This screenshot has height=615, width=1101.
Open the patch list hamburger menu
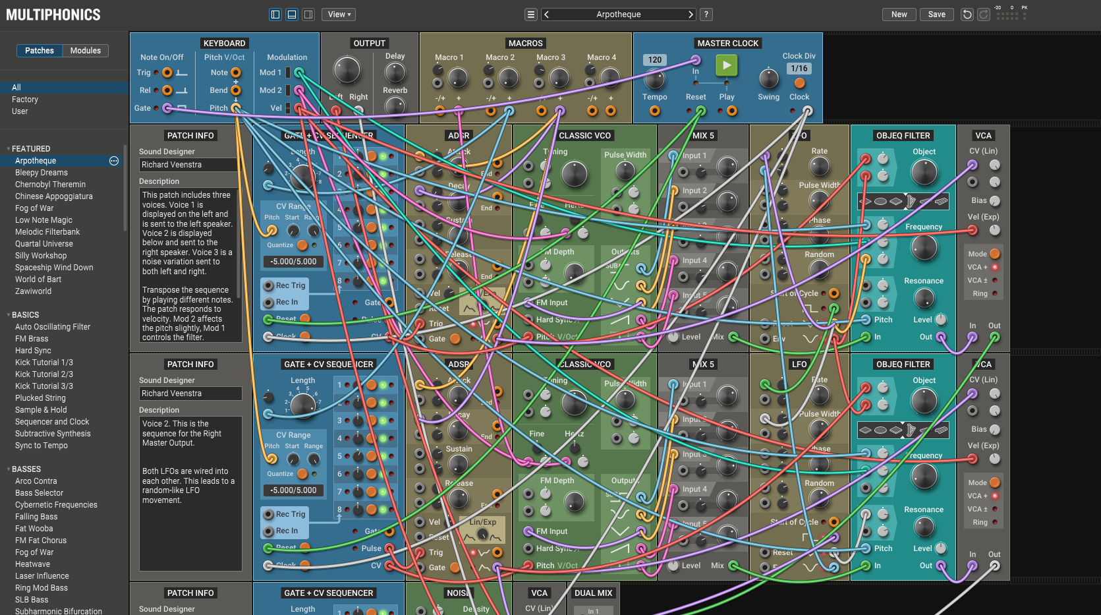pos(531,15)
